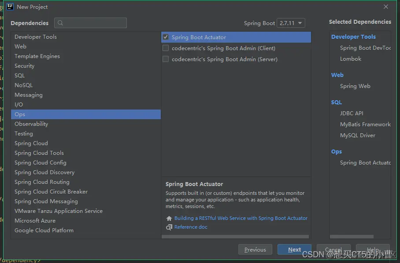
Task: Click the Previous button
Action: click(x=255, y=249)
